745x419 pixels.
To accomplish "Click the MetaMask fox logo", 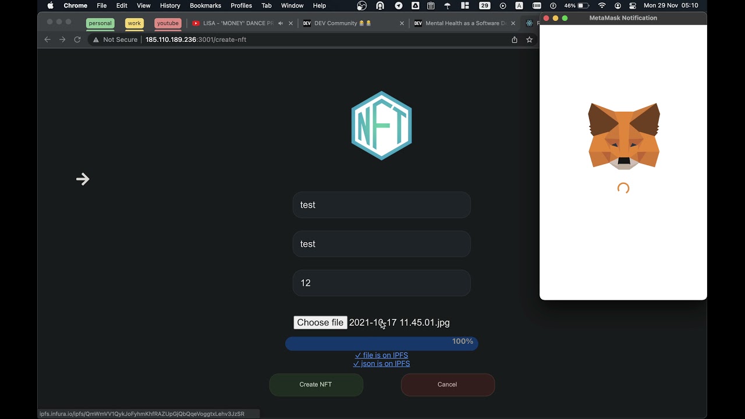I will tap(624, 136).
